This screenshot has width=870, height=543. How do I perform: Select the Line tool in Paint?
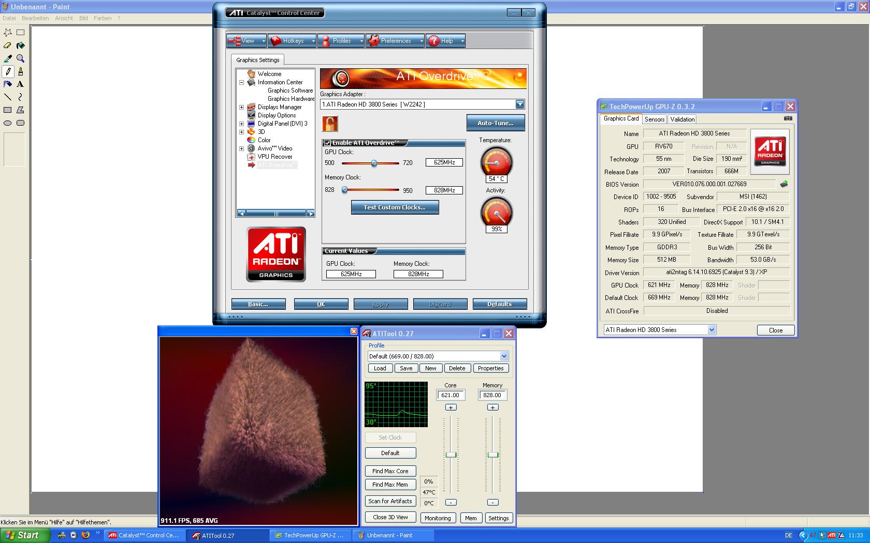[x=8, y=97]
